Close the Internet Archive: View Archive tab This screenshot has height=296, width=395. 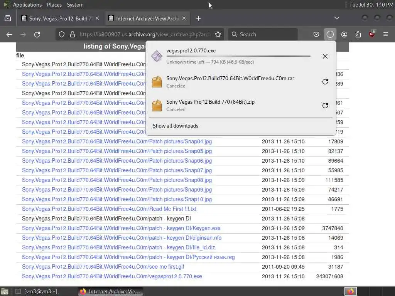point(184,18)
